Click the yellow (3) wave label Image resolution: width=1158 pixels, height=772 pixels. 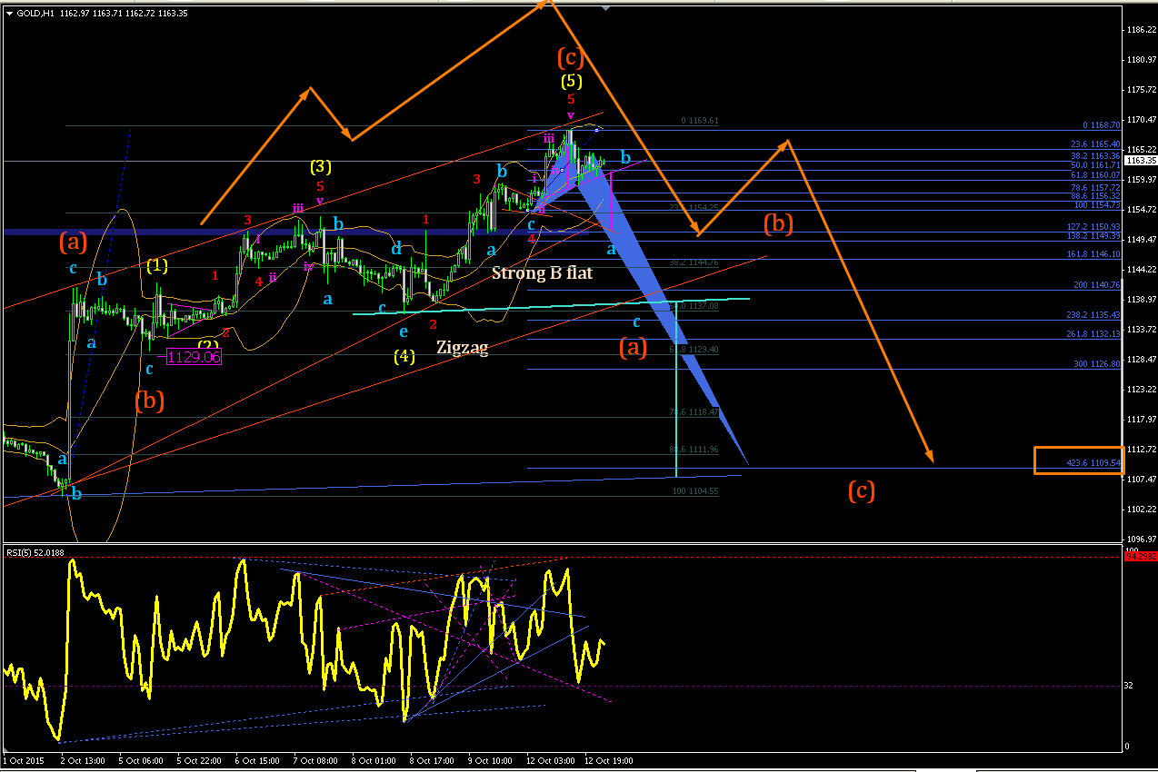tap(321, 167)
